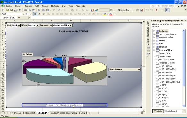The height and width of the screenshot is (118, 187).
Task: Click the Open folder icon
Action: (7, 10)
